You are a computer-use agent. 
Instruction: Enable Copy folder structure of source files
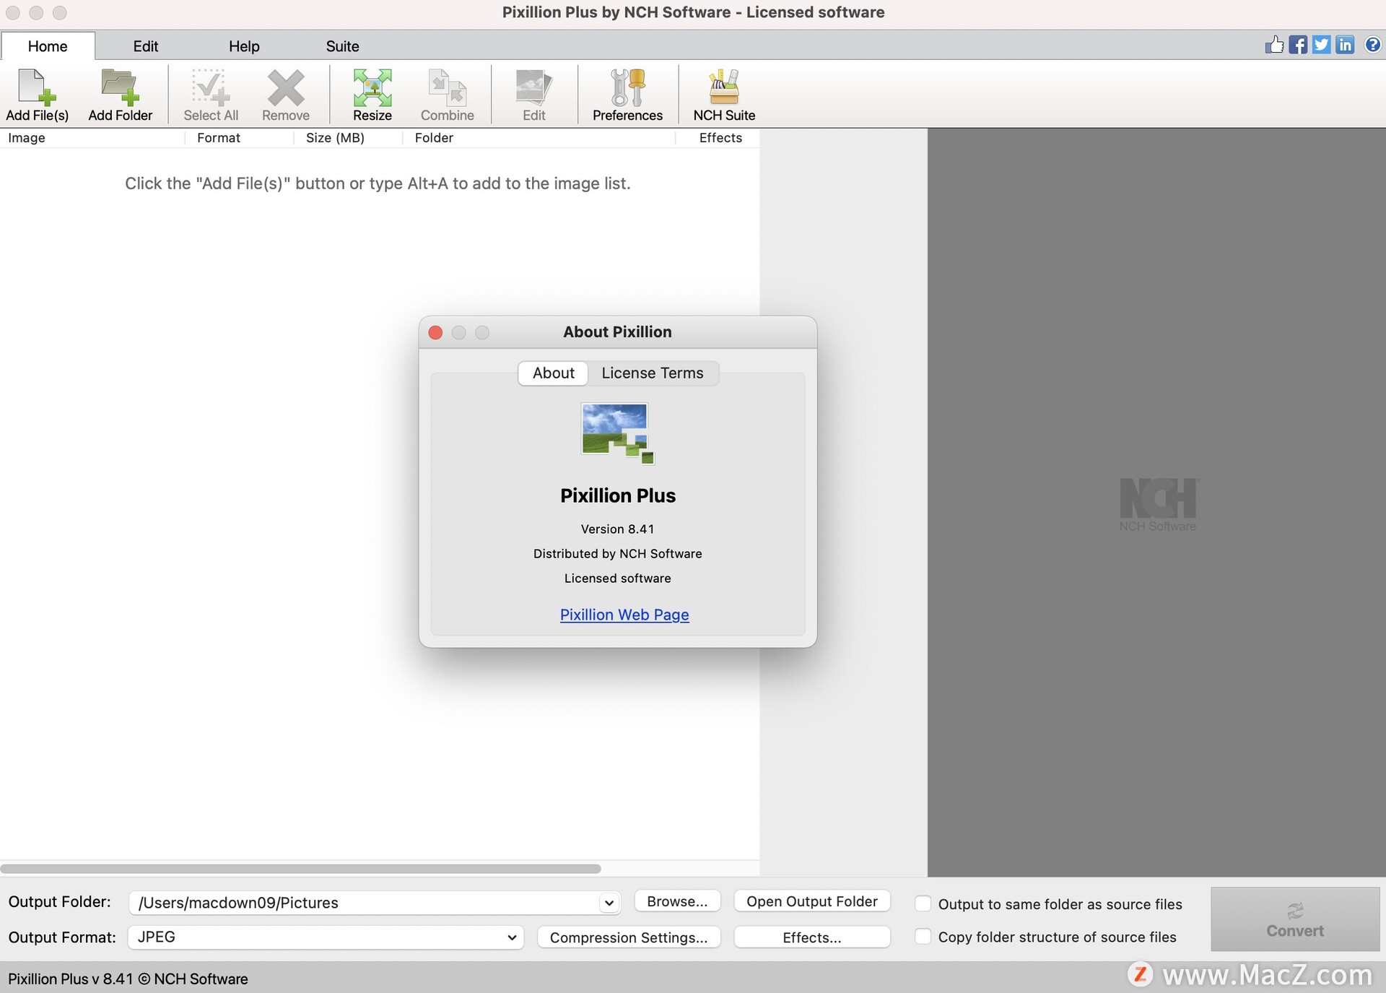[x=923, y=937]
